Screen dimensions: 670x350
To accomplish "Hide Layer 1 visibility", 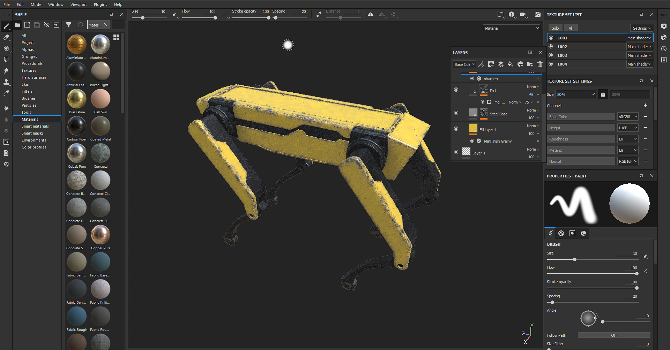I will [x=456, y=152].
